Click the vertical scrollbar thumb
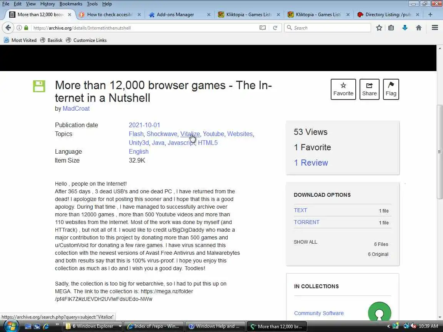Screen dimensions: 443x332 click(x=440, y=152)
